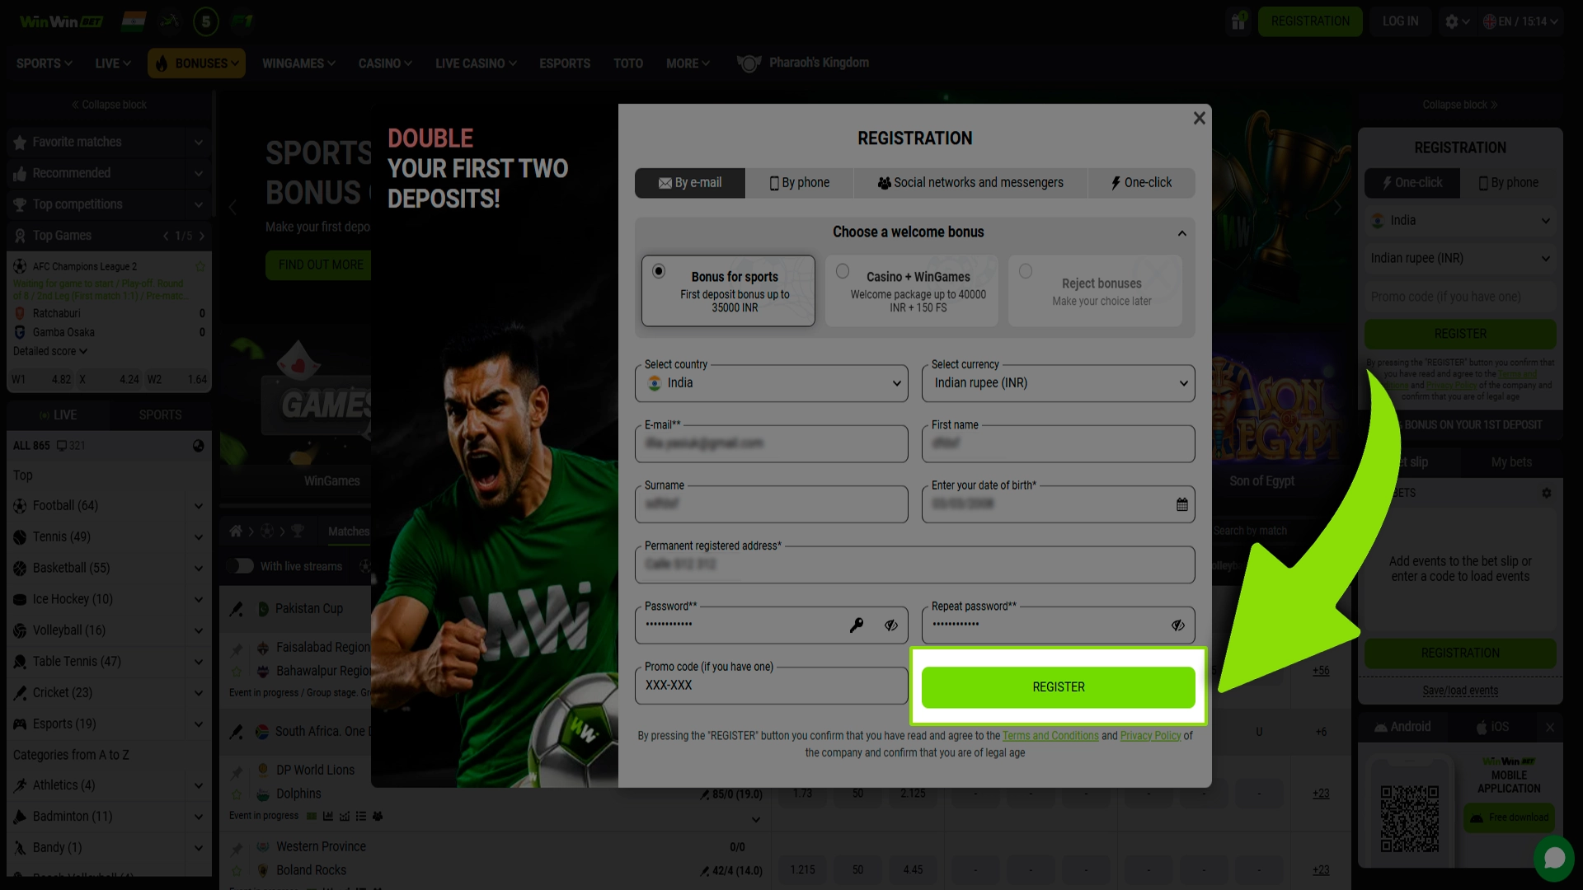The height and width of the screenshot is (890, 1583).
Task: Open Select currency dropdown
Action: click(1059, 383)
